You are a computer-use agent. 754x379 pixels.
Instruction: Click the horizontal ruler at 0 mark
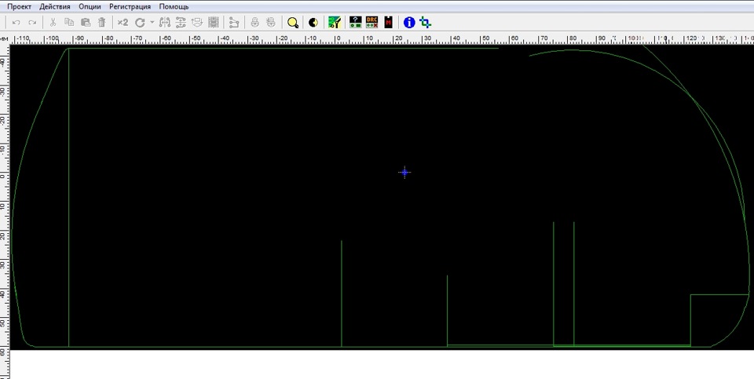[339, 39]
